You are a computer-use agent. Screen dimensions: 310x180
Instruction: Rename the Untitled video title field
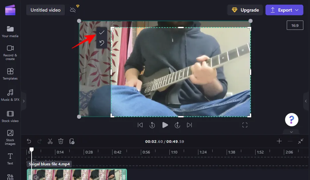(x=46, y=10)
